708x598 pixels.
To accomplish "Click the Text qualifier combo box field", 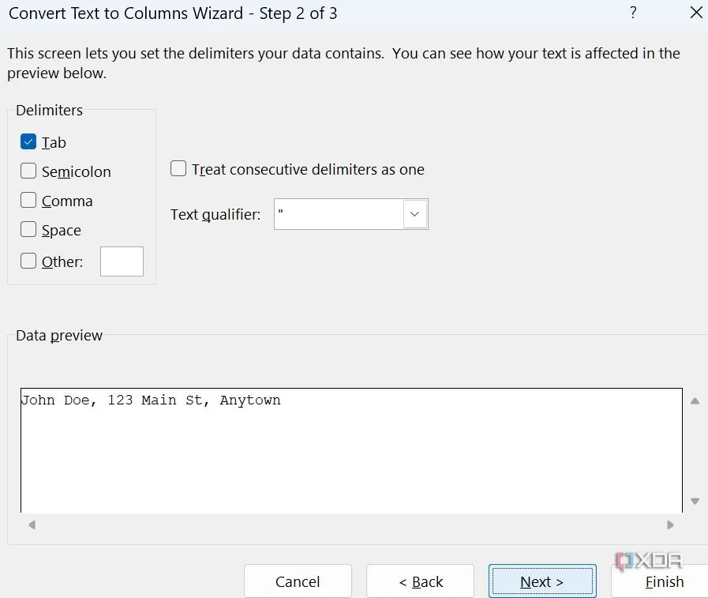I will (339, 214).
